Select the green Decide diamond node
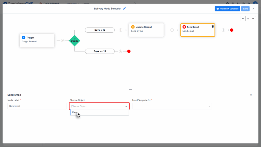The width and height of the screenshot is (261, 147). tap(74, 41)
